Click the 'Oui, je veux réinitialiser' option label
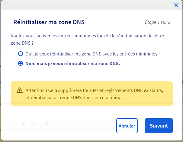The height and width of the screenshot is (142, 183). [x=92, y=54]
